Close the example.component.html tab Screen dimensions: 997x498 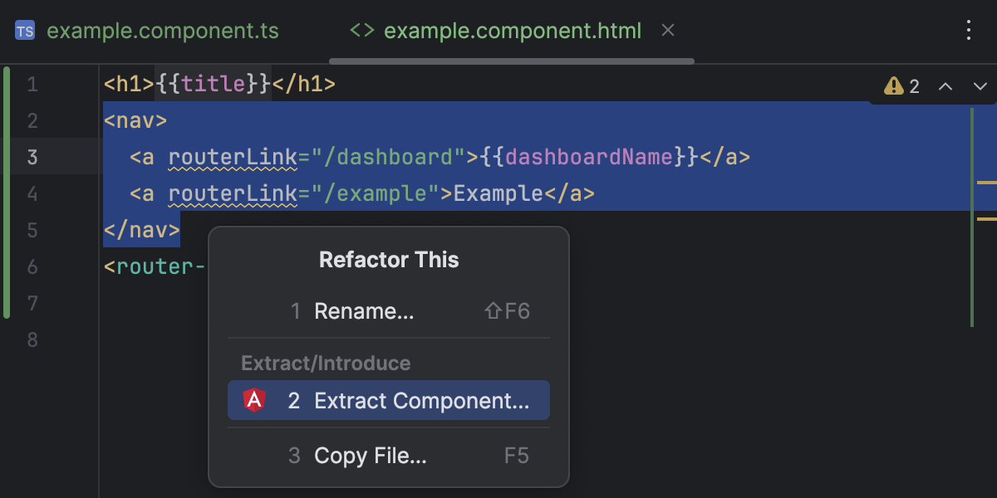pyautogui.click(x=668, y=30)
